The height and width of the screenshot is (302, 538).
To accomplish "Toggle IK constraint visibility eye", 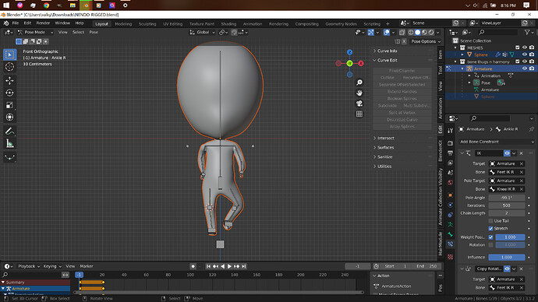I will 507,153.
